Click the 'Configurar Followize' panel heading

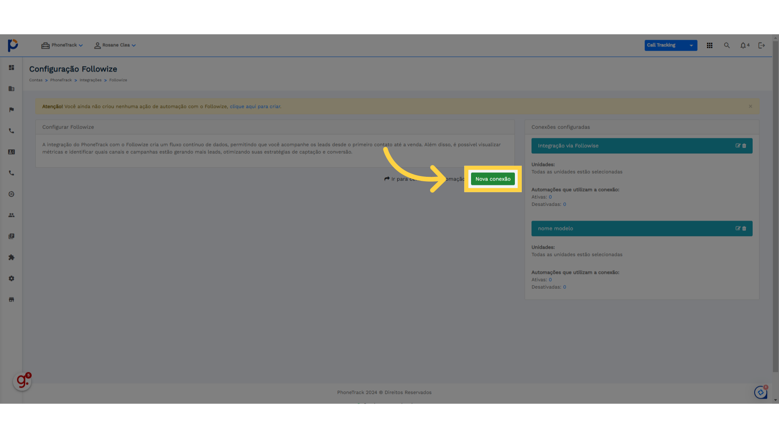[68, 127]
